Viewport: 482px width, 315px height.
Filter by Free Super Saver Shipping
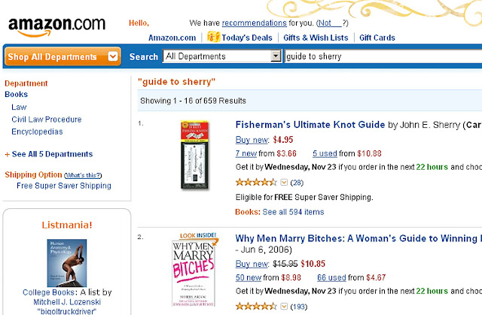64,186
